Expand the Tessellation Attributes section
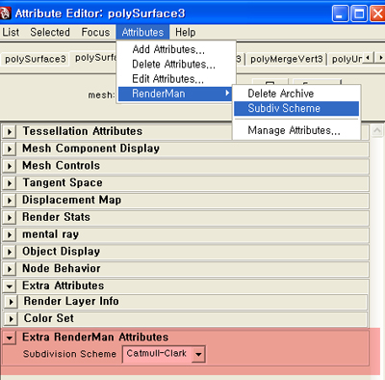385x380 pixels. point(10,131)
